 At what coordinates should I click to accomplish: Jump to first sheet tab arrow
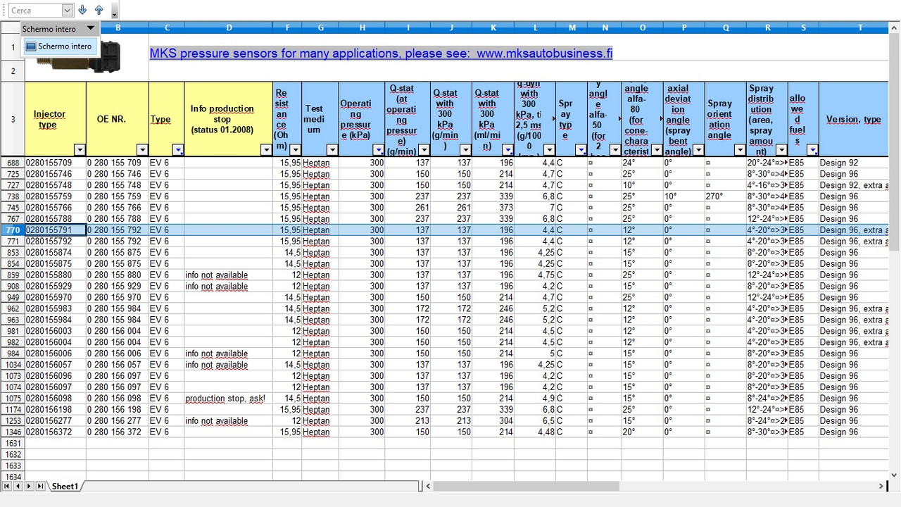(8, 486)
